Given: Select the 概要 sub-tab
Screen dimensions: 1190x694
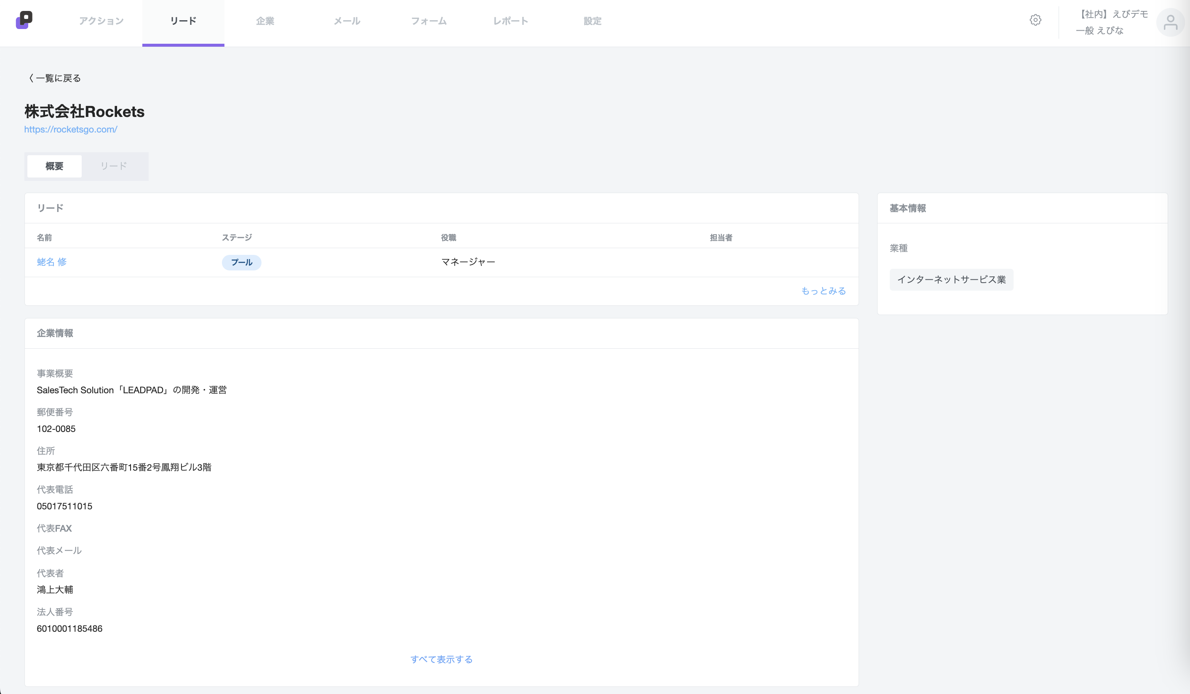Looking at the screenshot, I should [54, 166].
